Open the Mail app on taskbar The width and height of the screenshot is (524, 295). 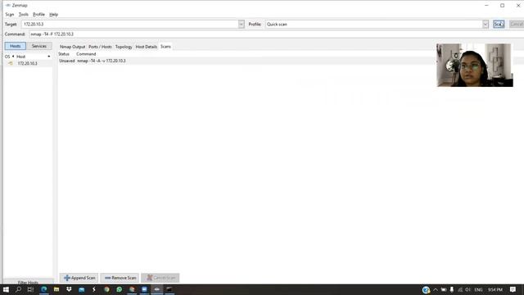pyautogui.click(x=82, y=289)
